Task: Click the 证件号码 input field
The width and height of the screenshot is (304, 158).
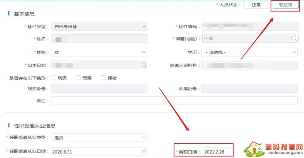Action: [x=249, y=27]
